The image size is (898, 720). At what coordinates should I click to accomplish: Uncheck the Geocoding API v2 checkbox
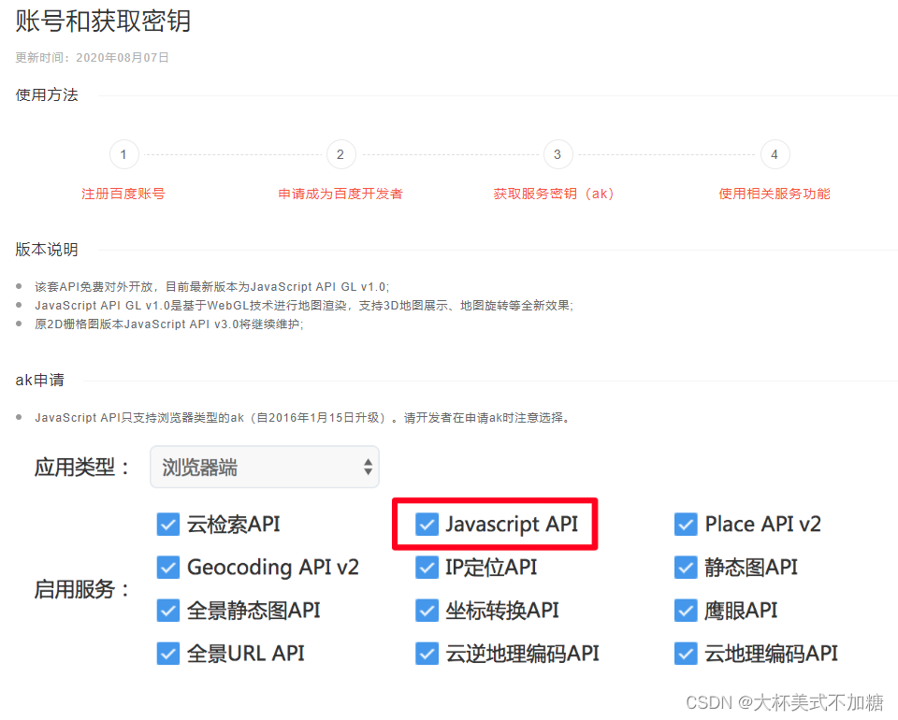click(x=167, y=568)
